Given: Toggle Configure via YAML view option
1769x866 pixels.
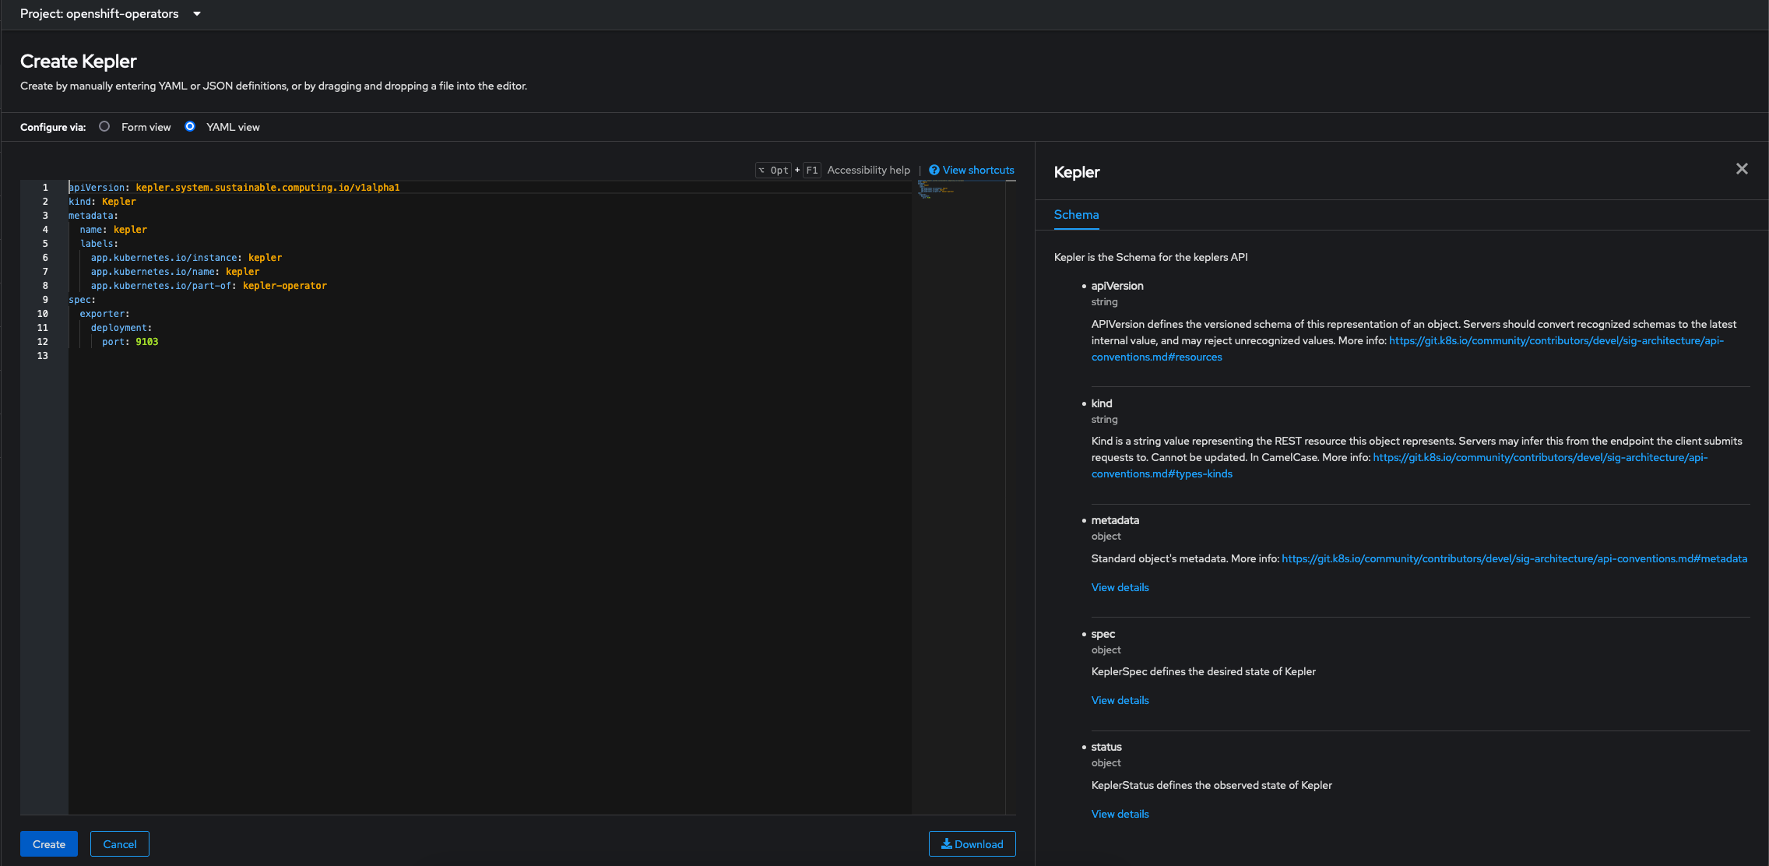Looking at the screenshot, I should click(189, 126).
